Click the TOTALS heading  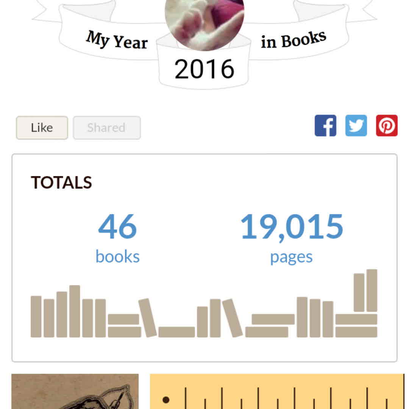(61, 183)
